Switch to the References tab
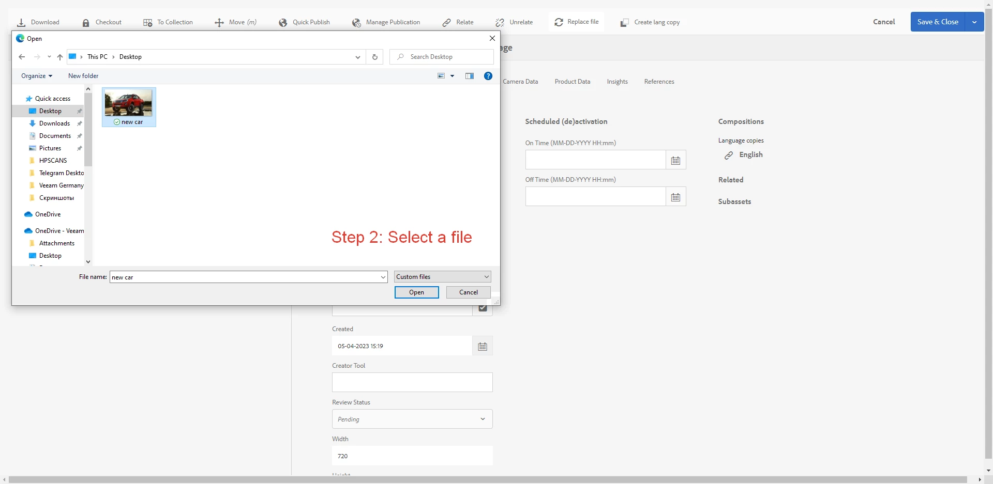The image size is (993, 484). (659, 82)
